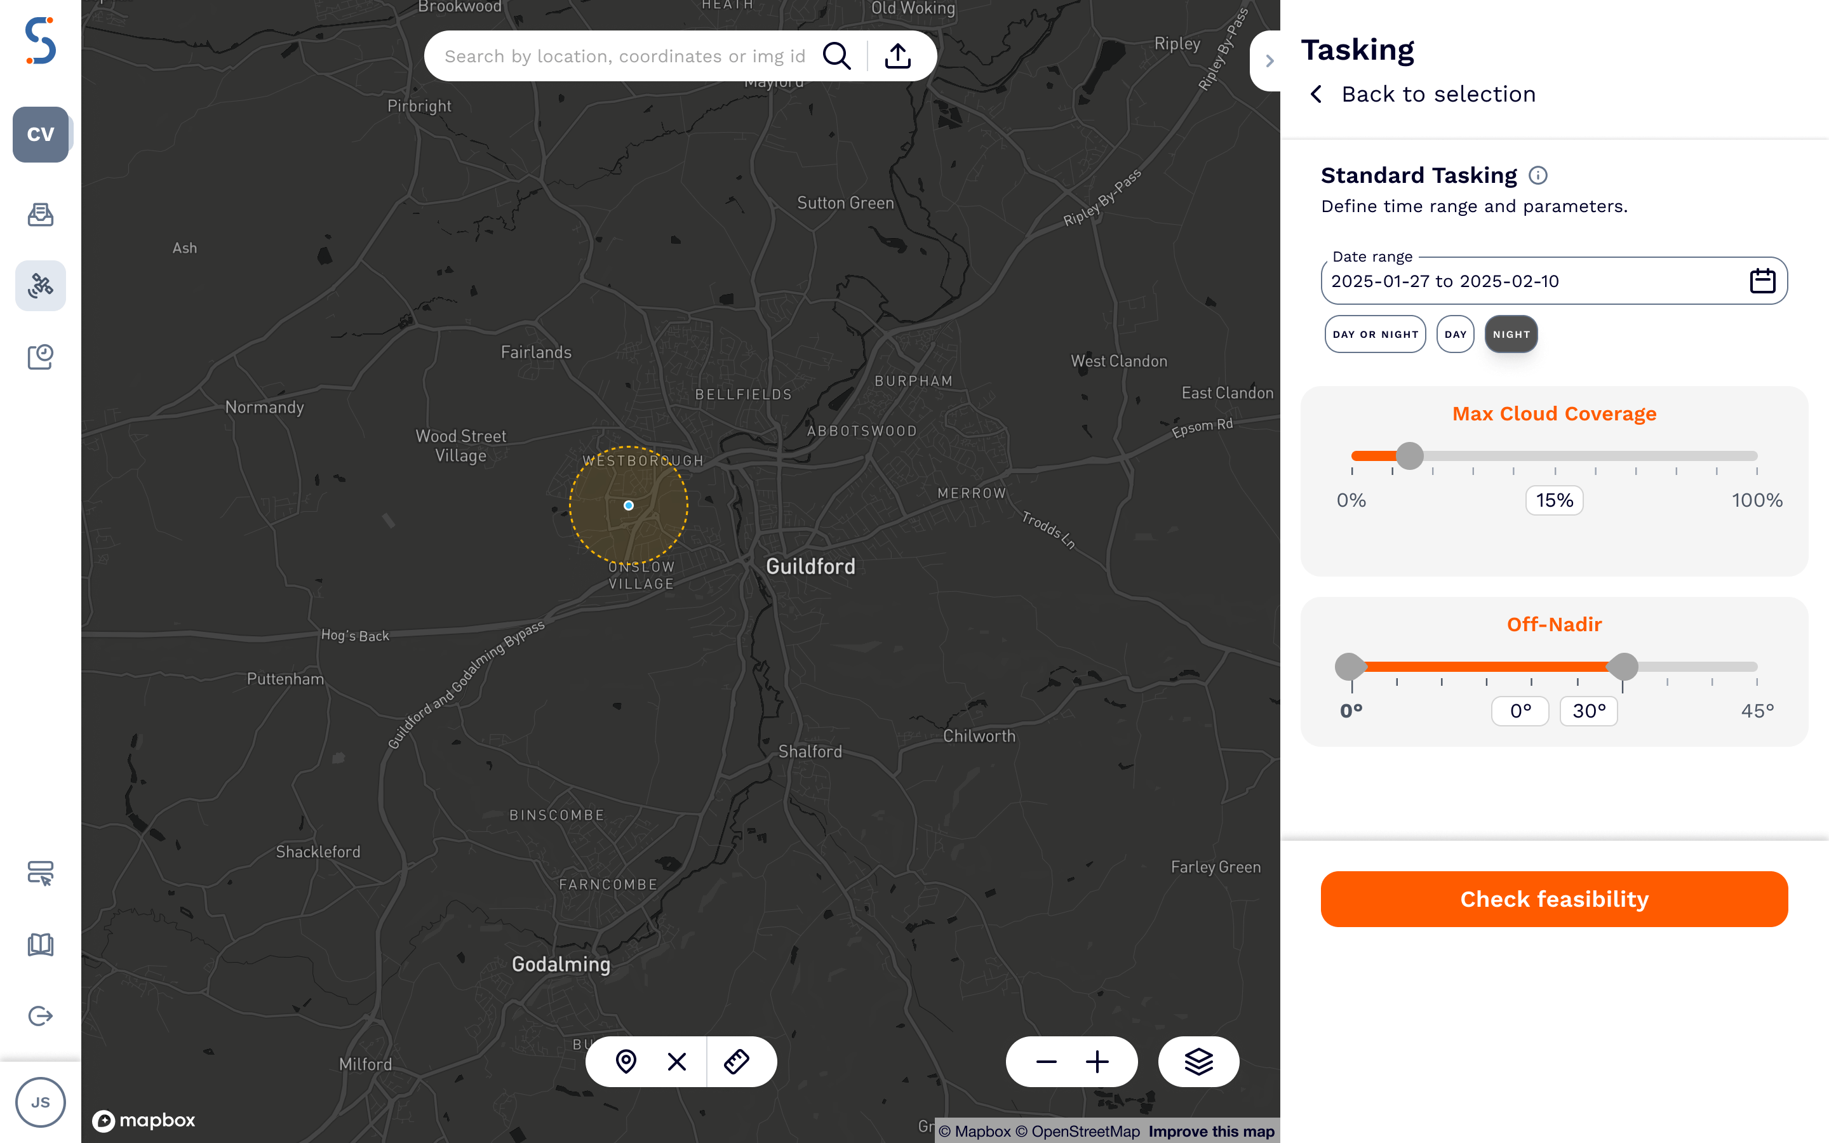Toggle the NIGHT capture option
The width and height of the screenshot is (1829, 1143).
[1511, 334]
